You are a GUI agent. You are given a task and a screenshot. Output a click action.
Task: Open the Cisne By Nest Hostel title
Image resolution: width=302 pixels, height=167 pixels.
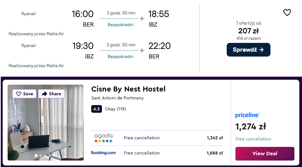pos(128,89)
